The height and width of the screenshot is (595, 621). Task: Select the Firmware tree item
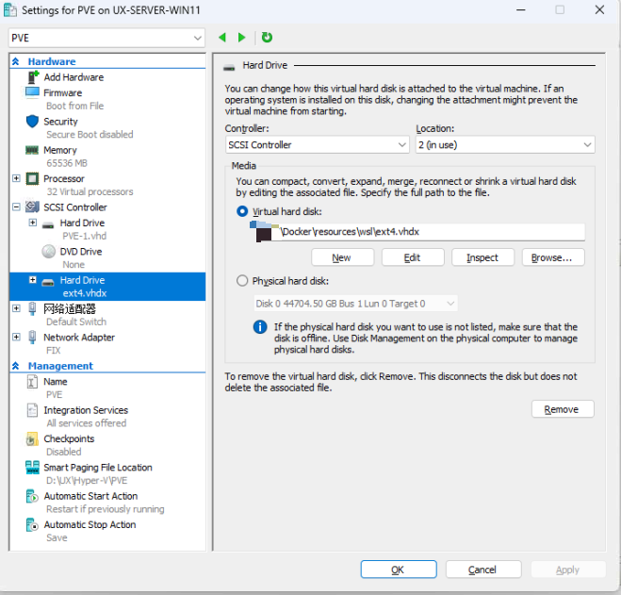pos(62,92)
